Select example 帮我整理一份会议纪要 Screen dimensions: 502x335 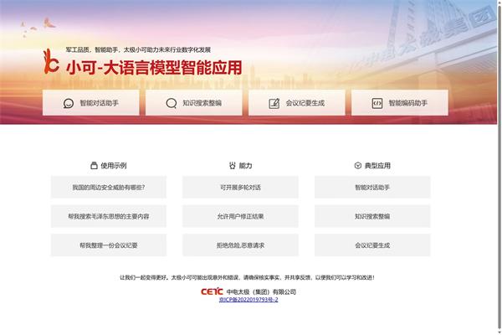point(109,245)
